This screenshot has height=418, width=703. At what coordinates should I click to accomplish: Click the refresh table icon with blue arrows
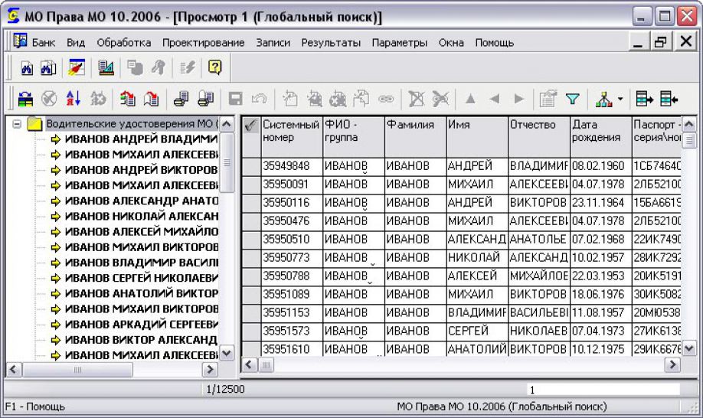[25, 99]
